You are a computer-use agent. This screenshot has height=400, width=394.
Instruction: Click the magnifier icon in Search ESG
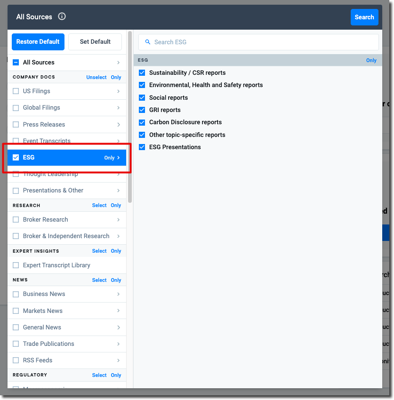(148, 42)
